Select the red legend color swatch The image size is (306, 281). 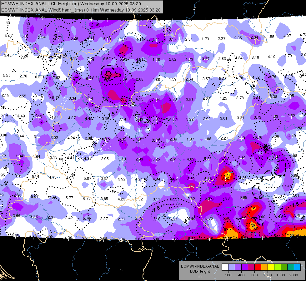258,267
